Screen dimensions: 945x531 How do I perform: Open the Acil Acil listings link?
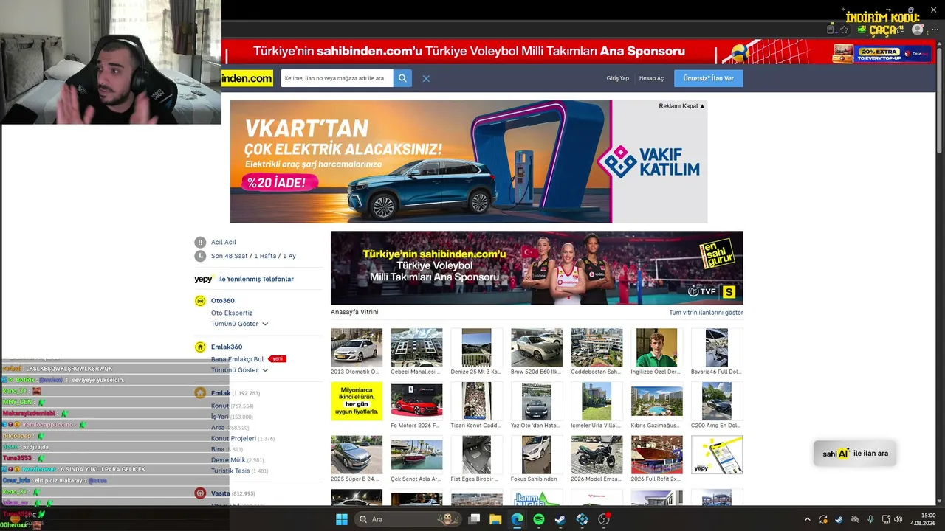tap(224, 242)
